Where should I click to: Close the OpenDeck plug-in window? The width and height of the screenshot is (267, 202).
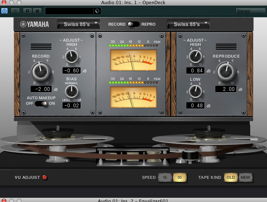click(x=4, y=3)
